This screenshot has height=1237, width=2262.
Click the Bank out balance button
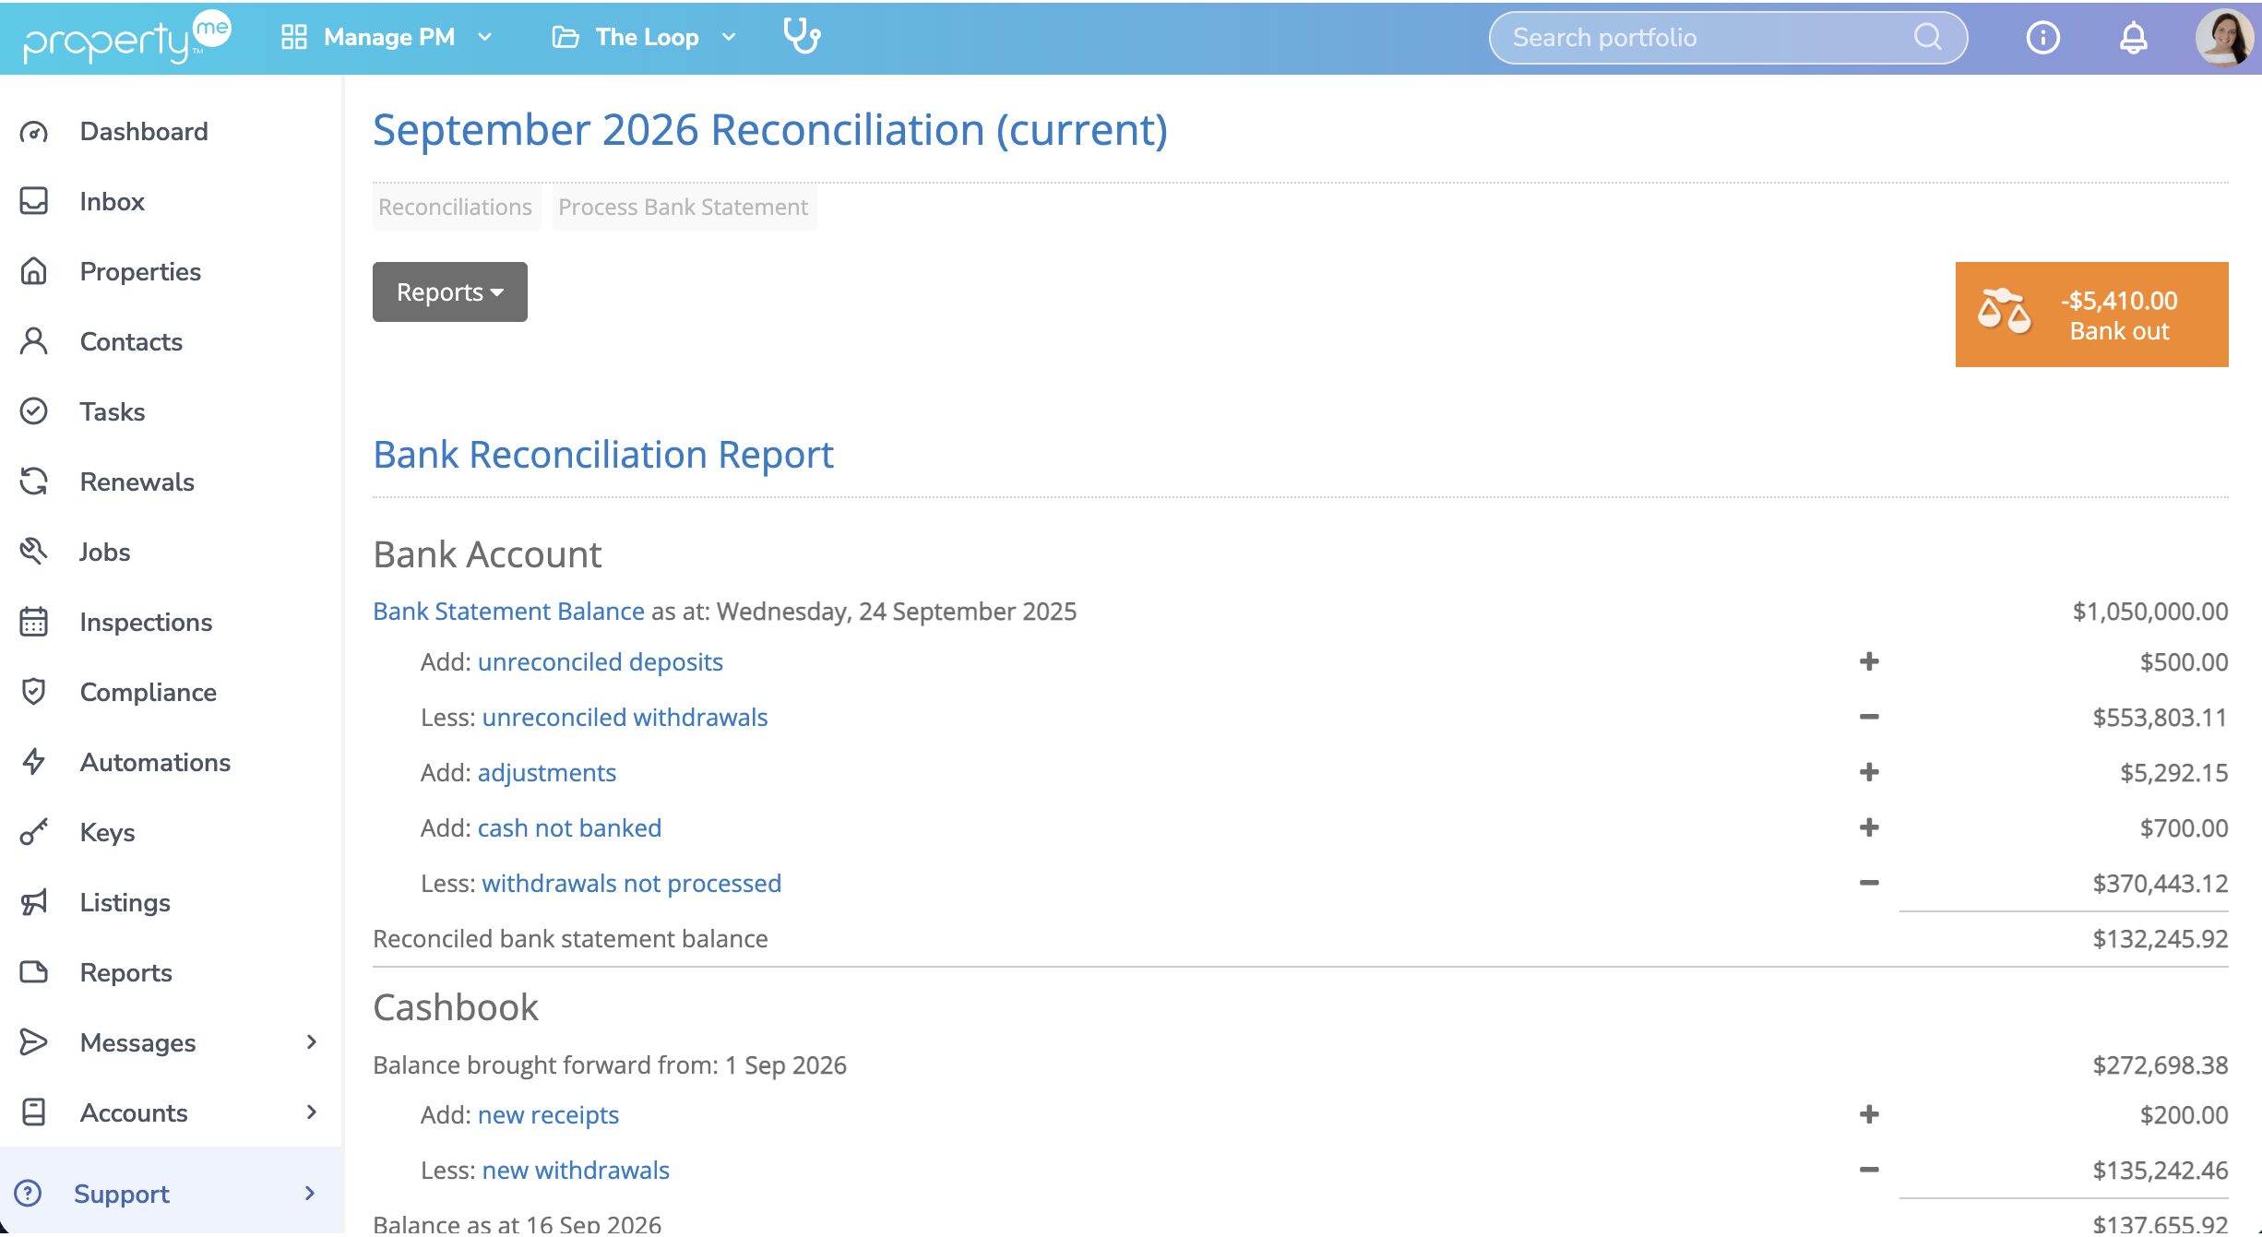(2091, 315)
